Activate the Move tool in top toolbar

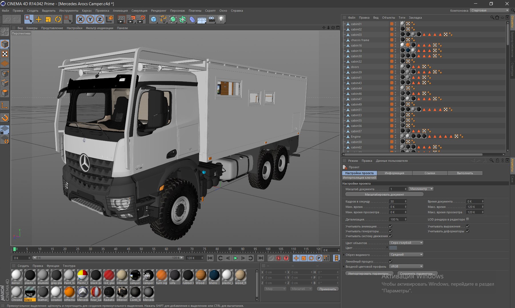[x=39, y=19]
